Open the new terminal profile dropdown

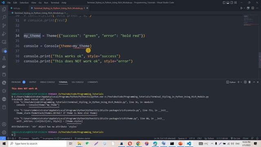pos(241,82)
